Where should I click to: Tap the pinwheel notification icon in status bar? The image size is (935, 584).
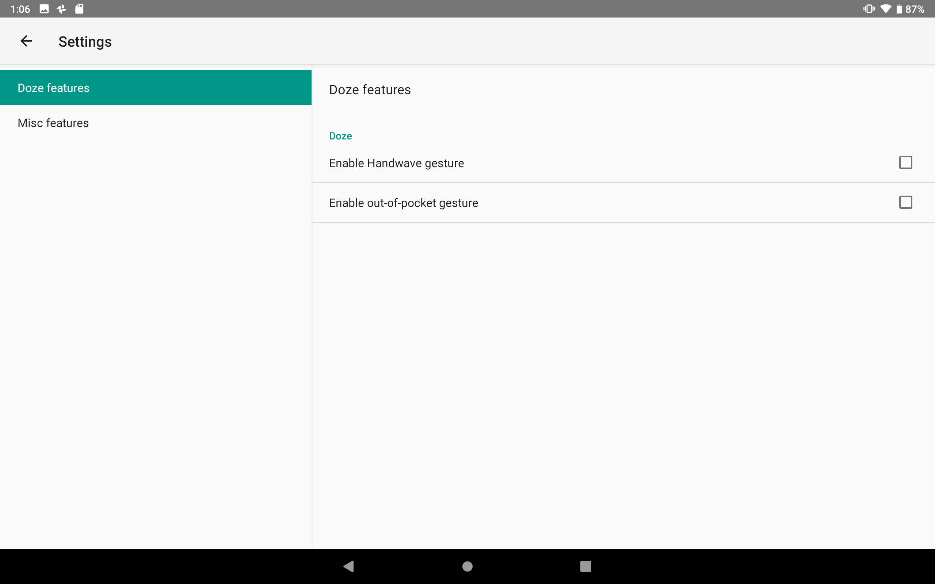(62, 9)
